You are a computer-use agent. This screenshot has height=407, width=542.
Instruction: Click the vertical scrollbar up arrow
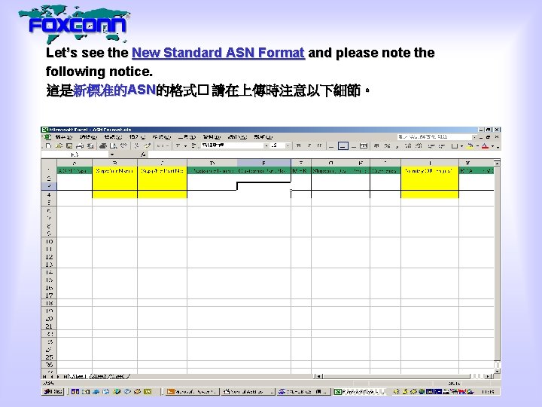(497, 163)
